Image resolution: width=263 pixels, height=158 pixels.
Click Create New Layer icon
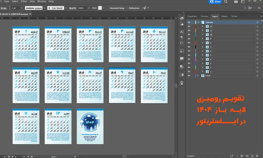[x=252, y=156]
